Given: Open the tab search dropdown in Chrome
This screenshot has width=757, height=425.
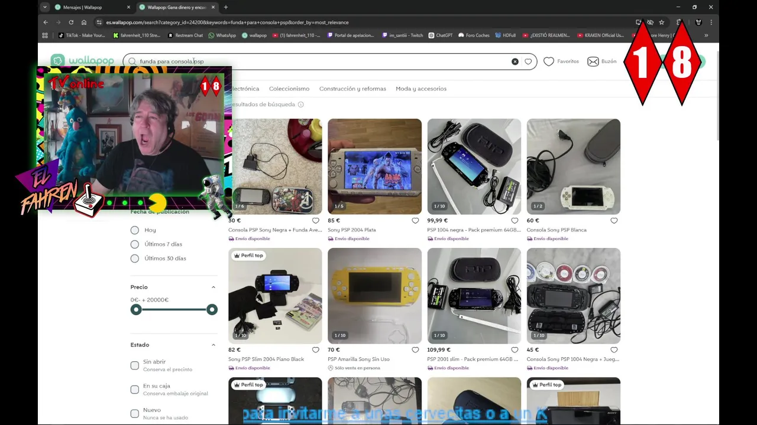Looking at the screenshot, I should [45, 7].
